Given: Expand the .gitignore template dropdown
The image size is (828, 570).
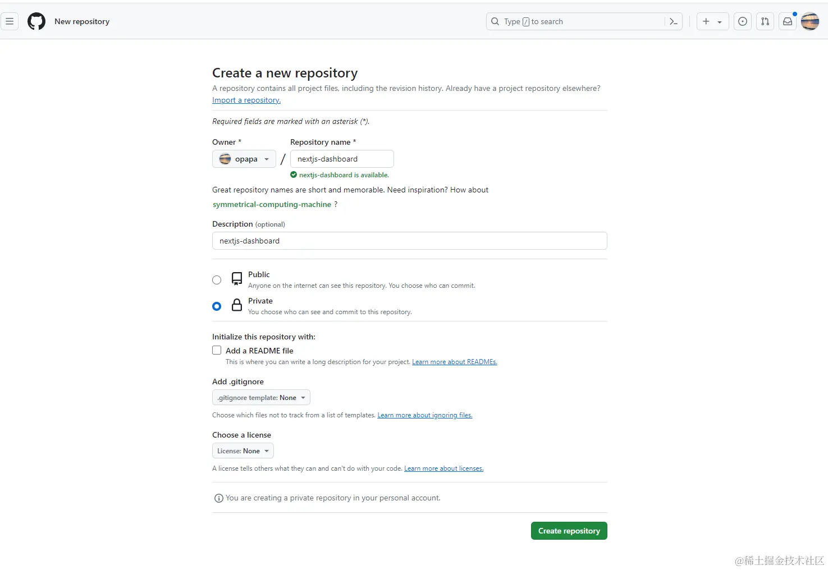Looking at the screenshot, I should point(261,398).
